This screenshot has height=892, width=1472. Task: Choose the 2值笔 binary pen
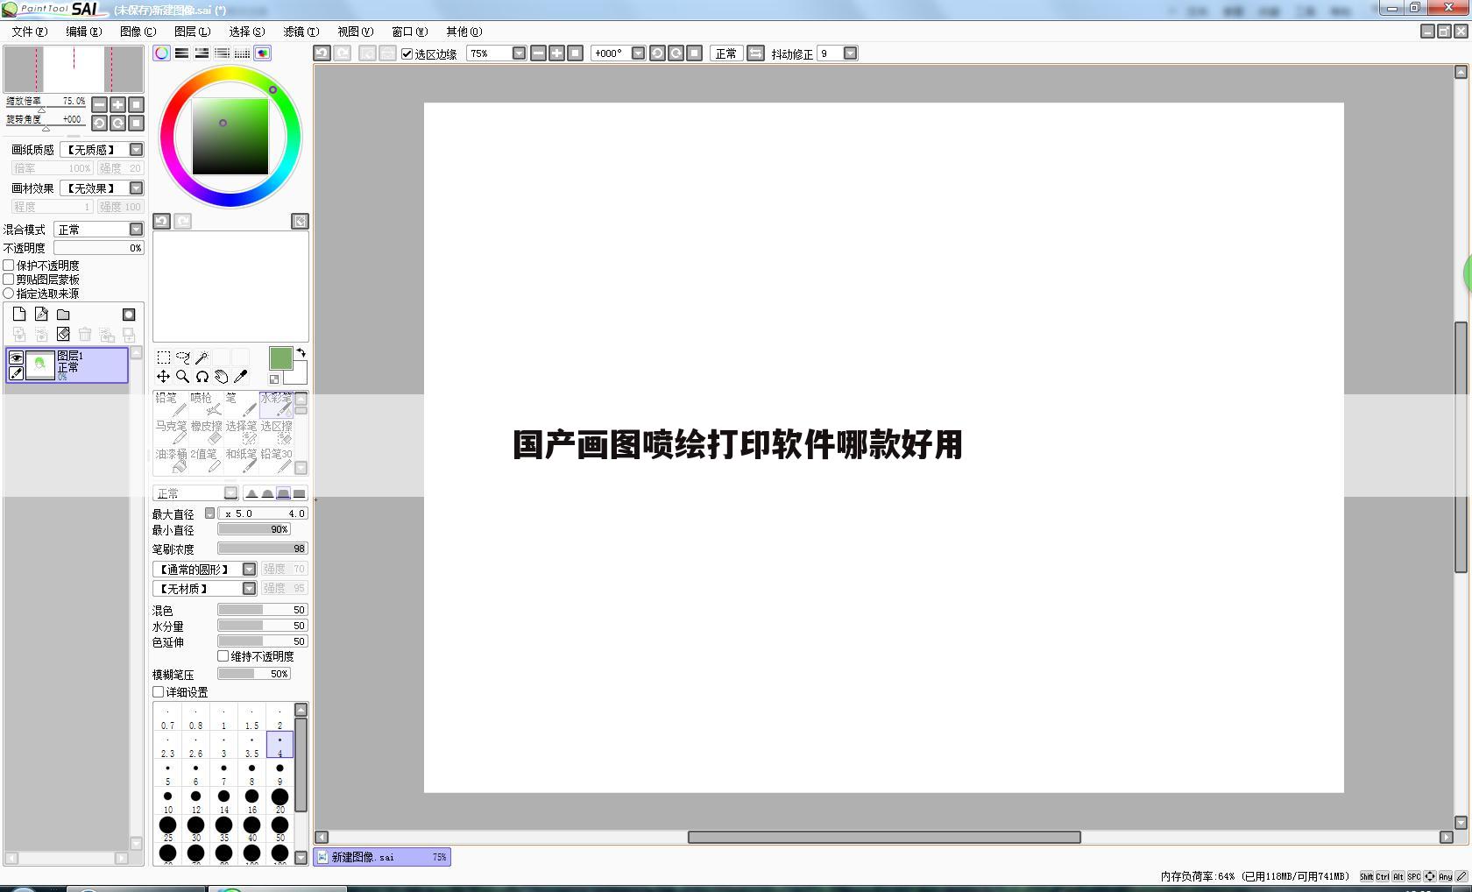click(x=206, y=461)
